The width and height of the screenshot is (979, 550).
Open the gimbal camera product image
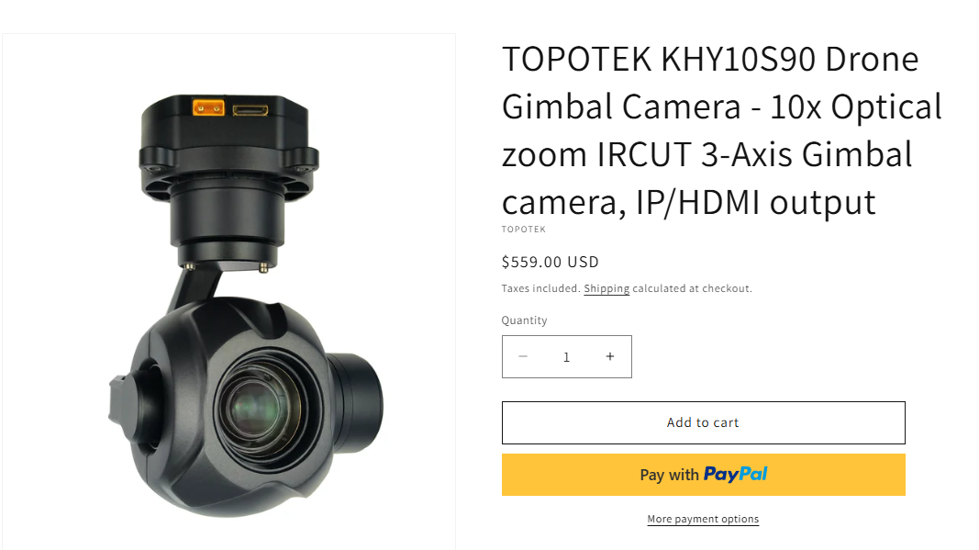point(228,292)
